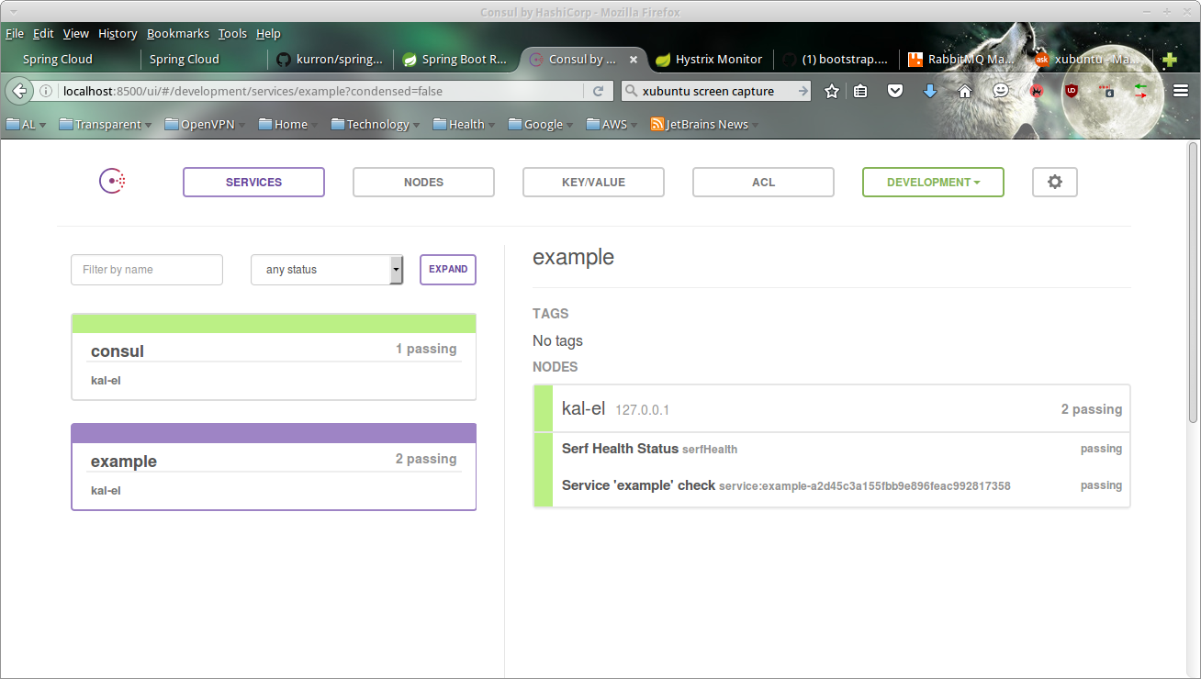Open the File menu
This screenshot has width=1201, height=679.
[15, 33]
